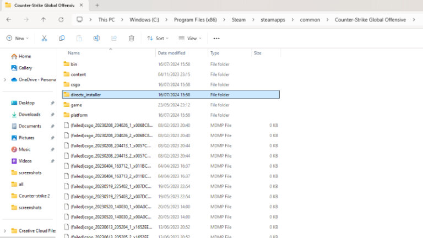Image resolution: width=423 pixels, height=238 pixels.
Task: Click the Delete trash icon
Action: (x=131, y=39)
